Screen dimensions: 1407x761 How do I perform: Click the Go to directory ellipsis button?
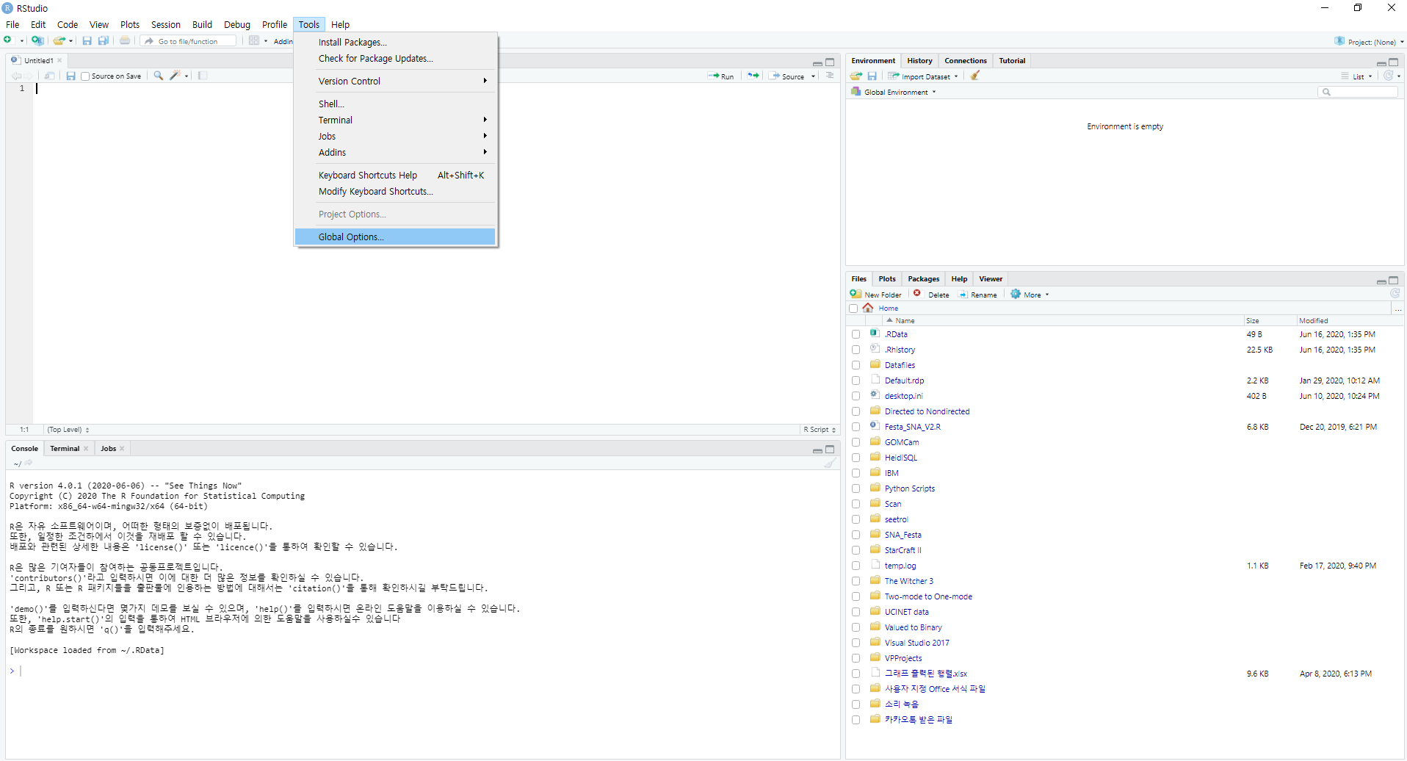pyautogui.click(x=1398, y=309)
